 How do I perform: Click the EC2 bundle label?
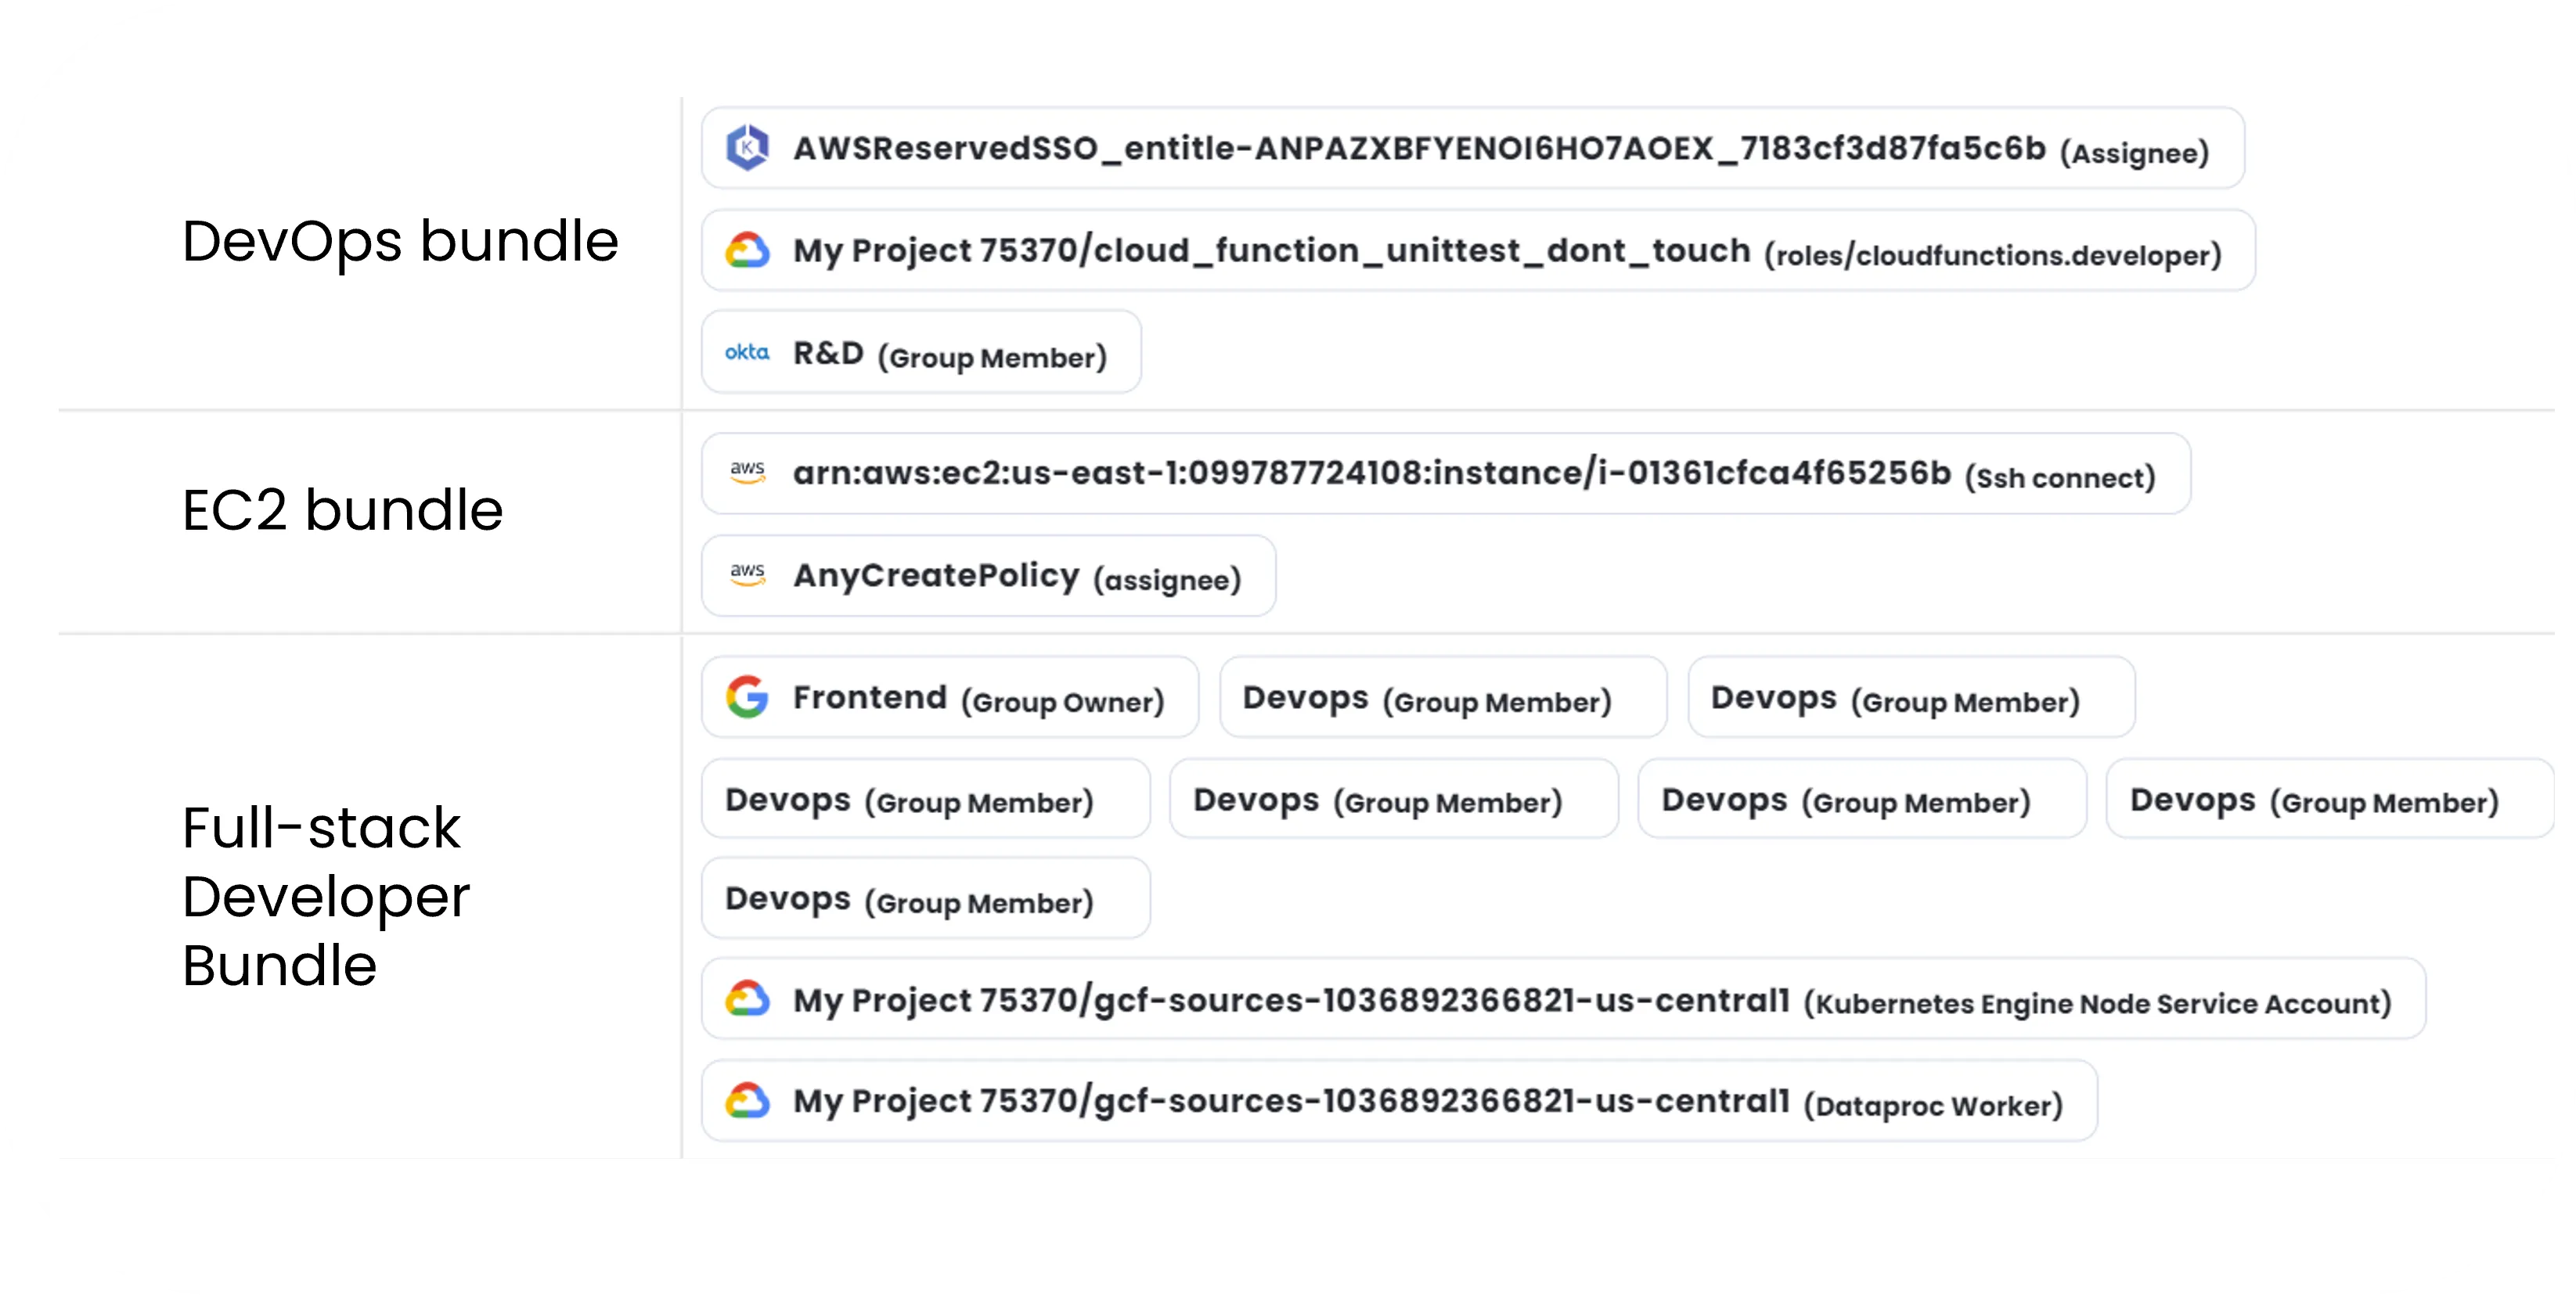pyautogui.click(x=342, y=510)
